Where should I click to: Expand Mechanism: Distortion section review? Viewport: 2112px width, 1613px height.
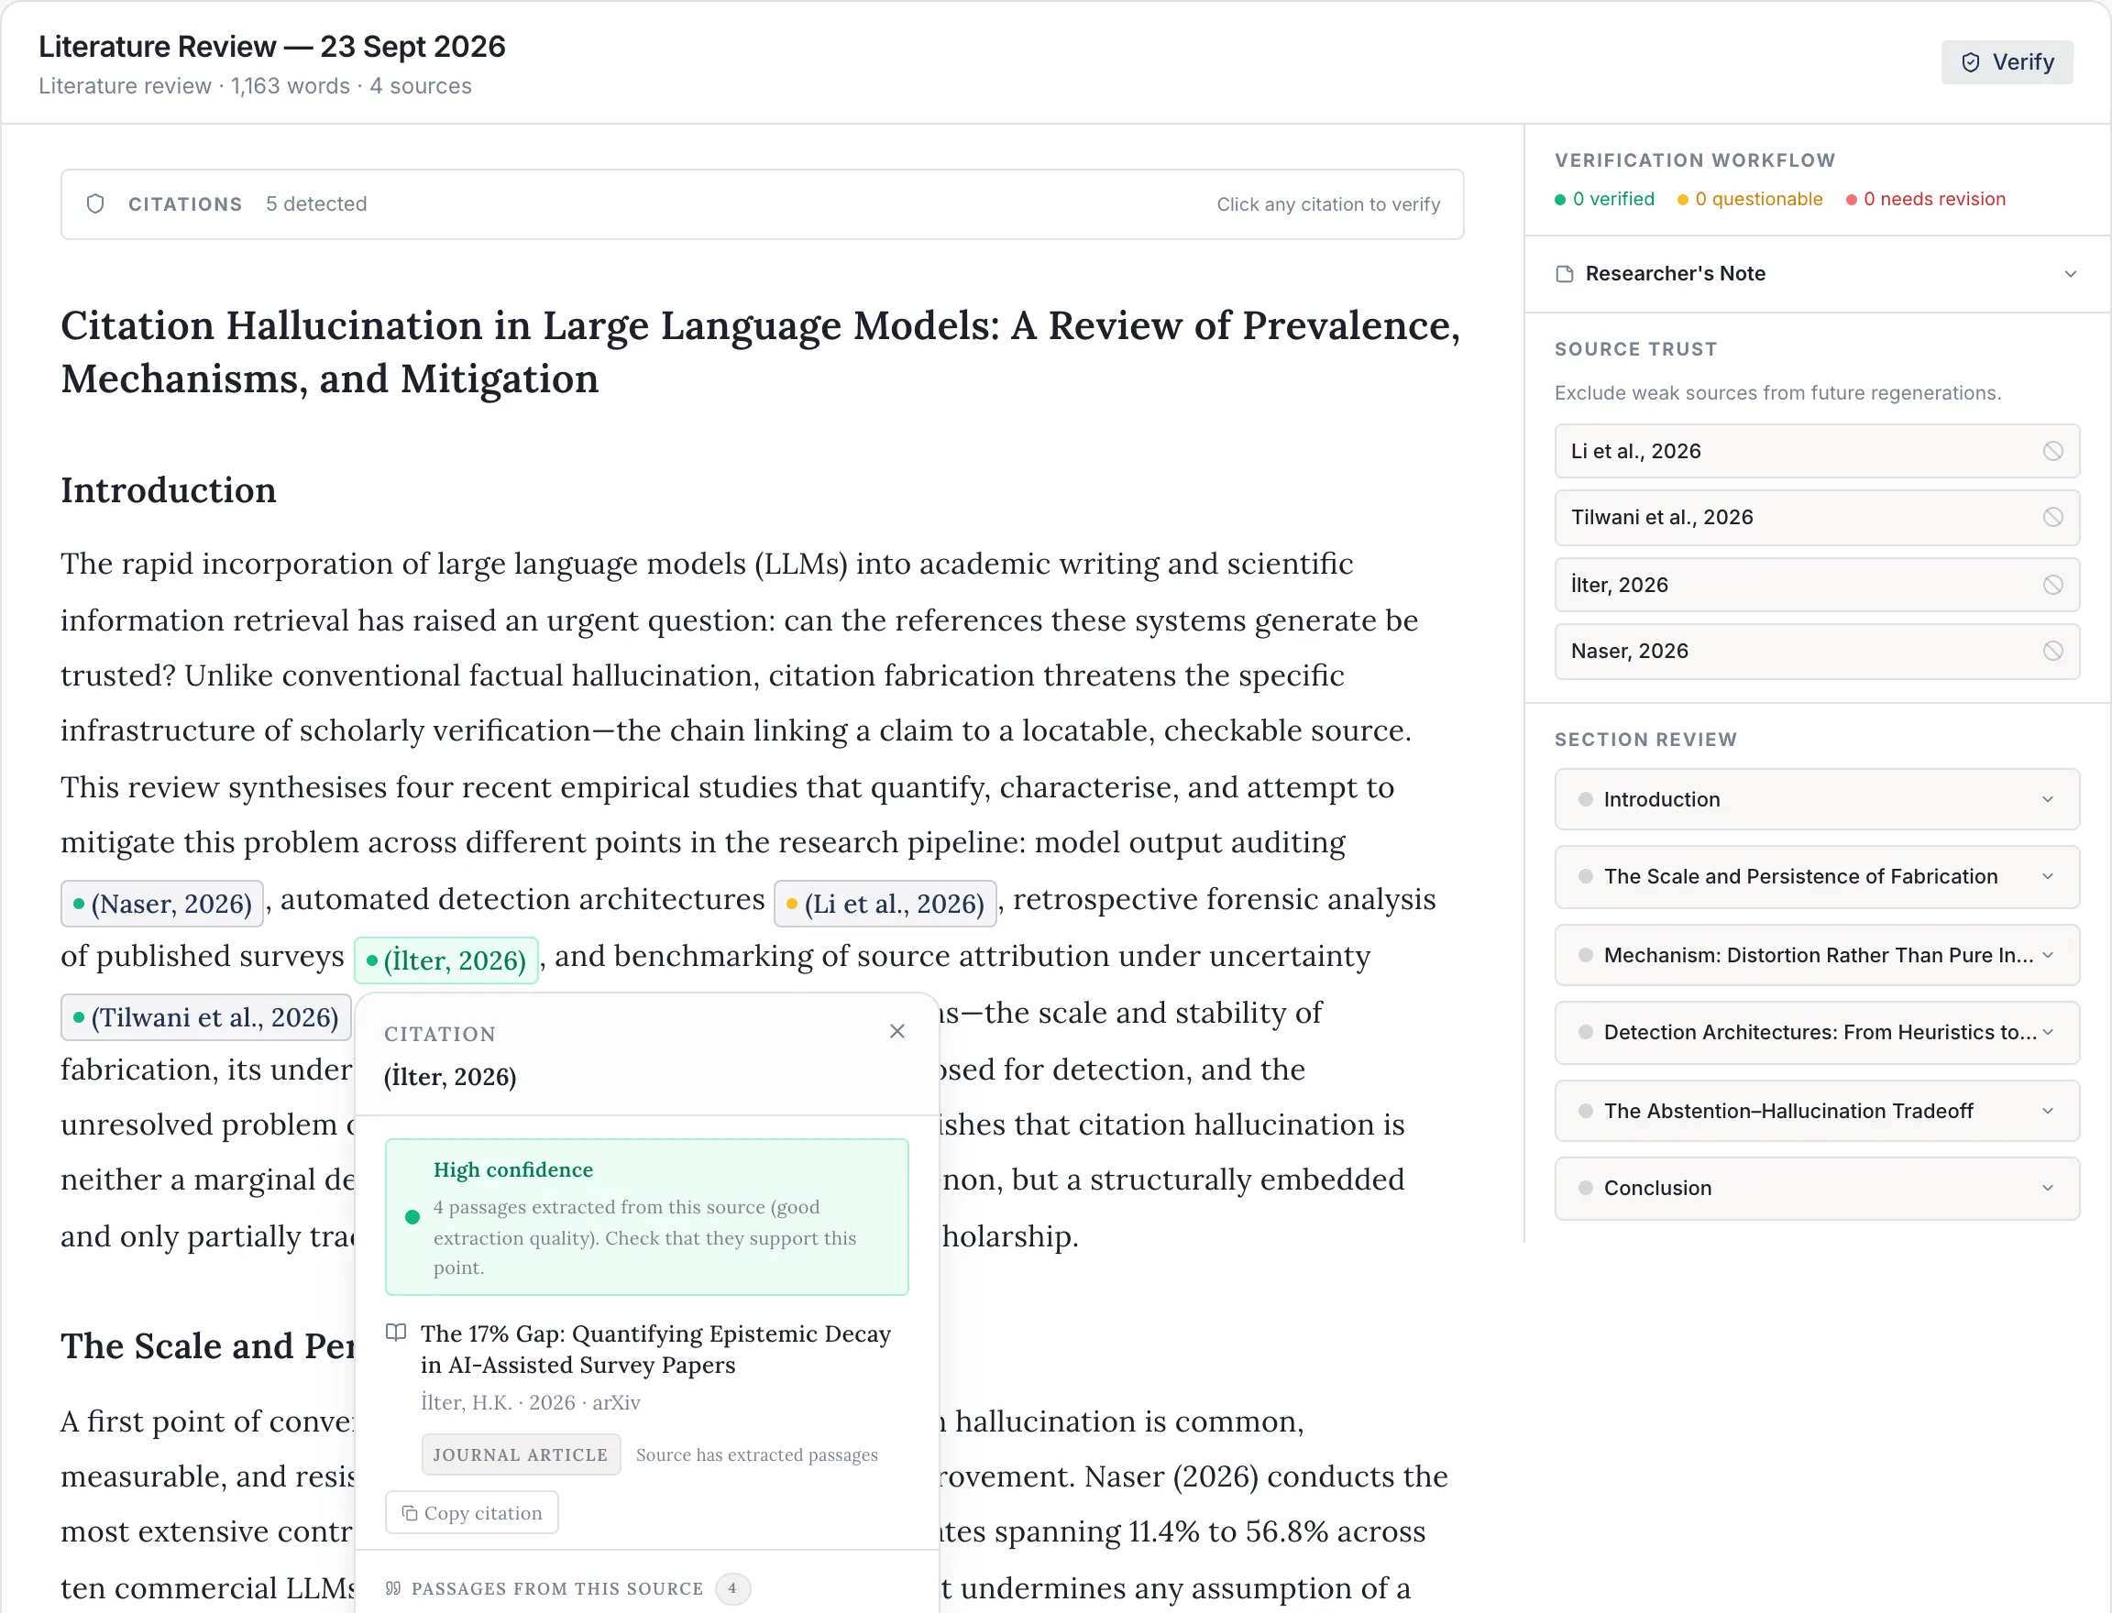pos(1816,955)
